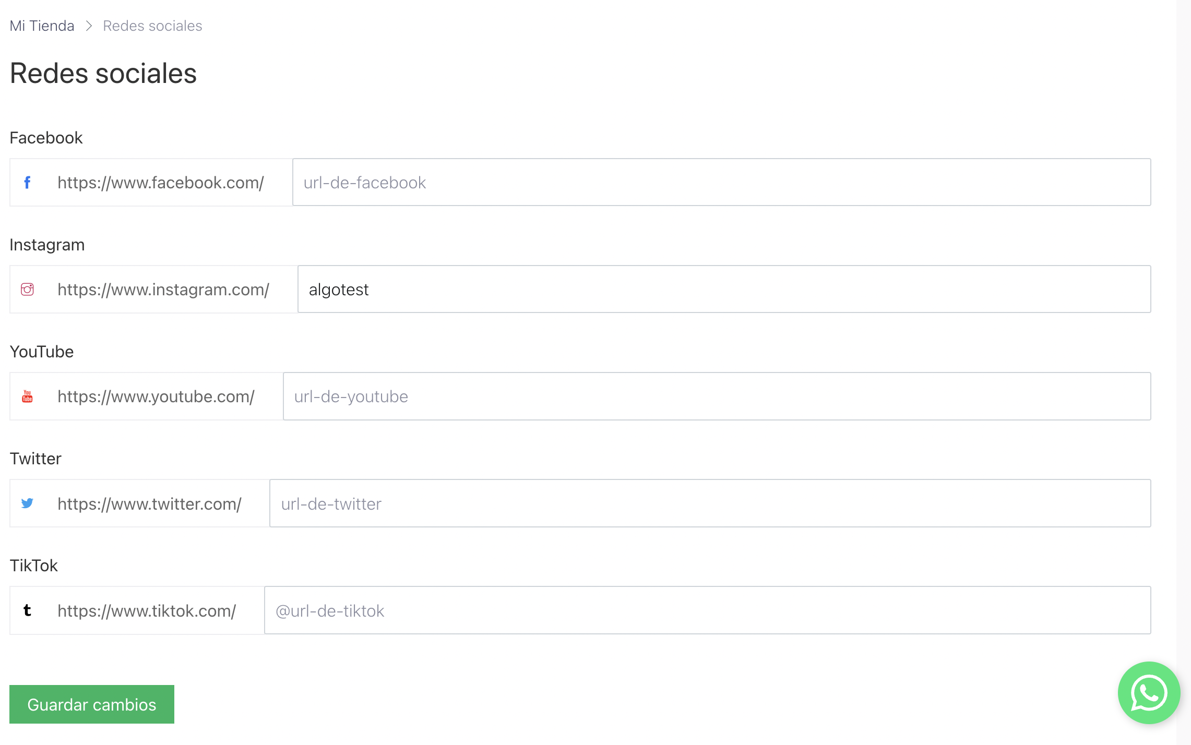Go to Mi Tienda breadcrumb link
This screenshot has width=1191, height=745.
(x=42, y=26)
